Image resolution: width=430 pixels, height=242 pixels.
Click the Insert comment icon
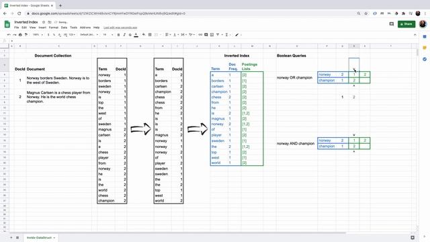pos(206,35)
